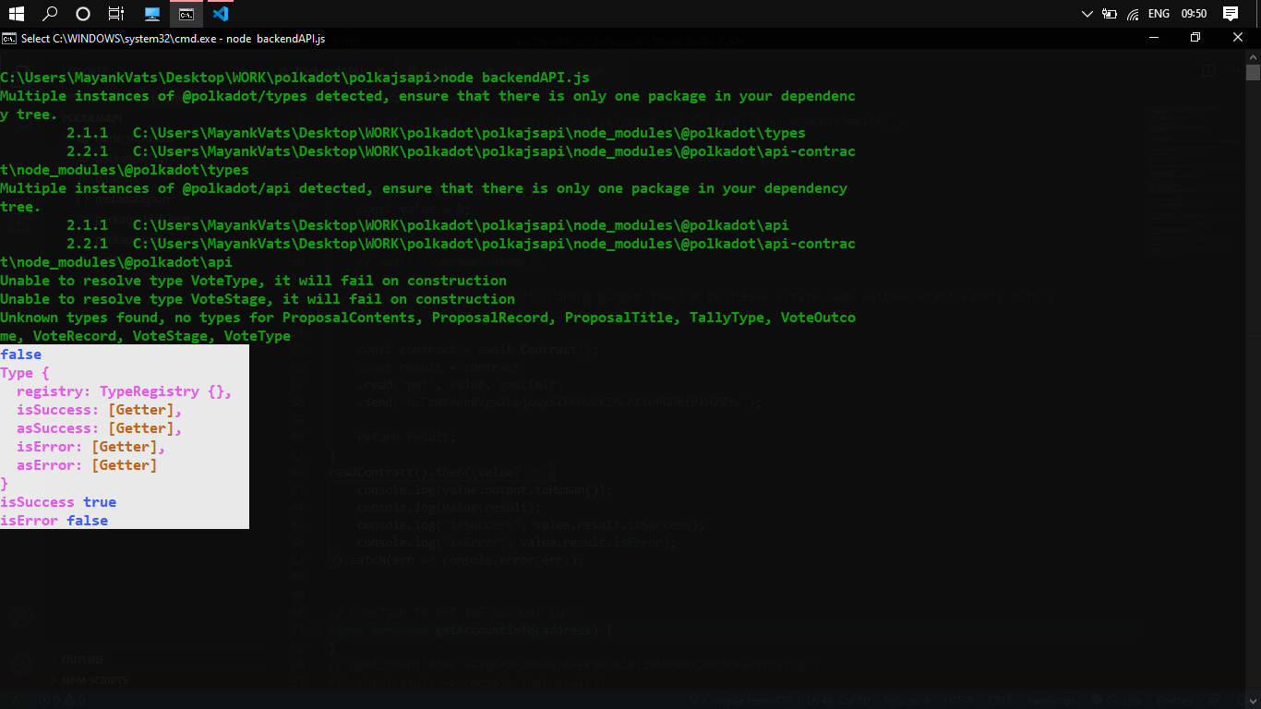Show hidden system tray icons

click(x=1087, y=14)
